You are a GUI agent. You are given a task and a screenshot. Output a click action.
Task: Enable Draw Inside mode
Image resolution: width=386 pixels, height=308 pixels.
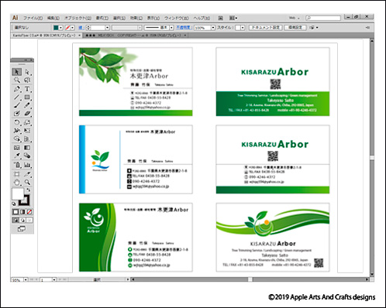[x=29, y=220]
